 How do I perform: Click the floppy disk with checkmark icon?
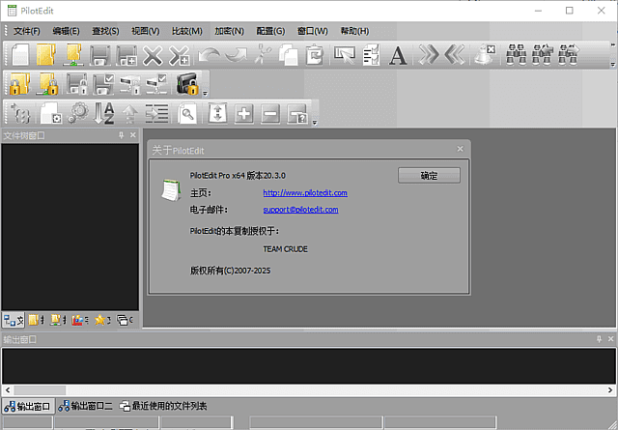coord(103,84)
